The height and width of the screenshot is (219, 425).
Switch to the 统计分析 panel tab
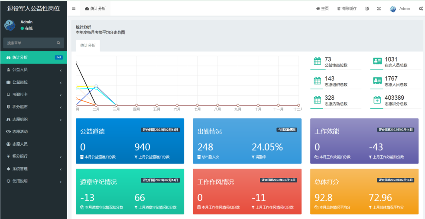point(88,46)
